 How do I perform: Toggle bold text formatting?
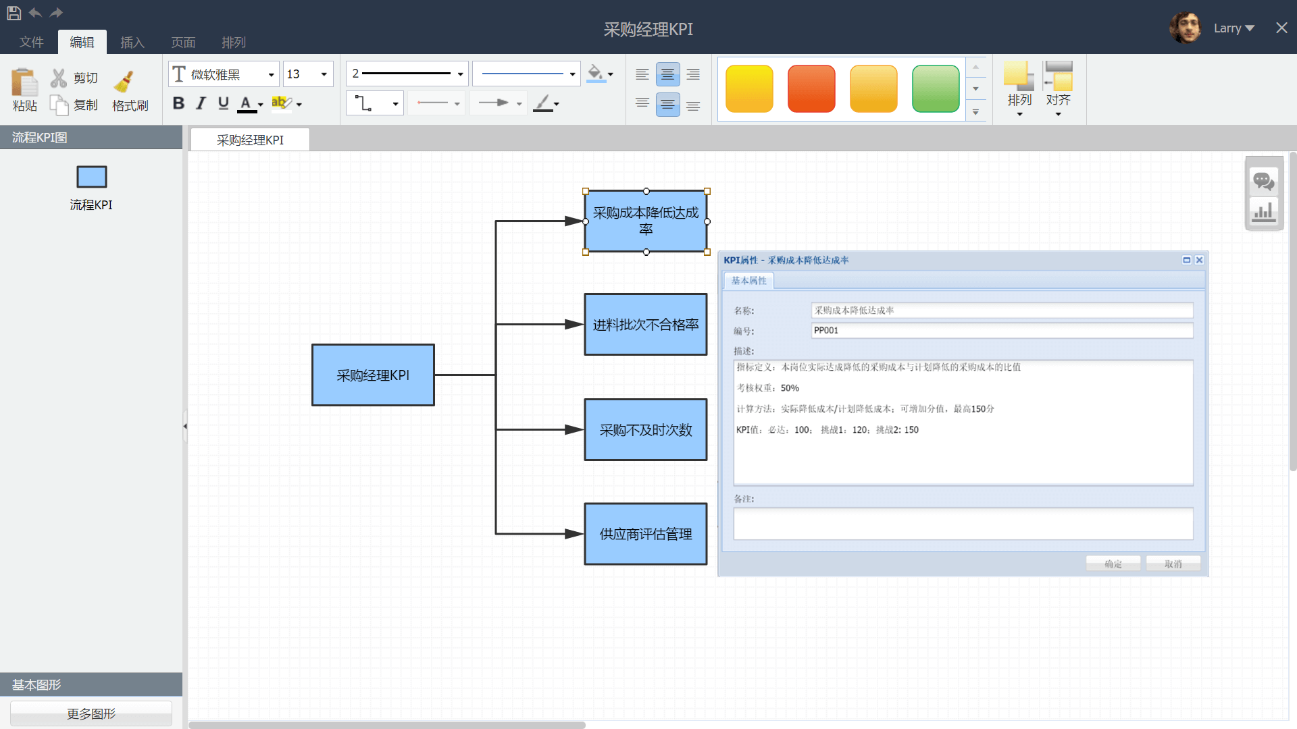point(178,103)
